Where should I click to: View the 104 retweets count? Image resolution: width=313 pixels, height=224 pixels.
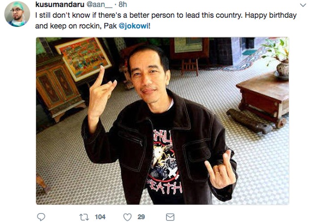[100, 217]
